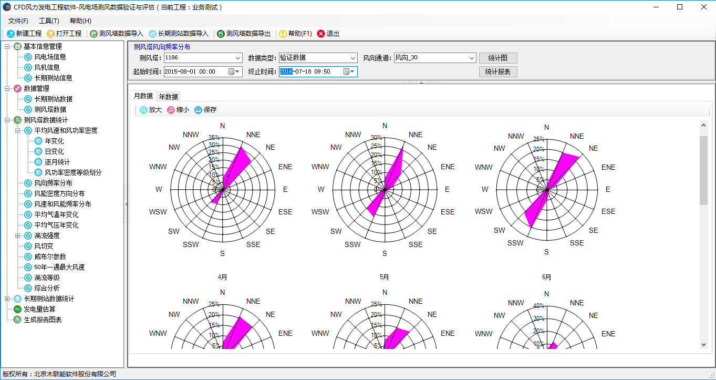Select 50年一遇最大风速 in the tree
716x380 pixels.
(x=59, y=267)
